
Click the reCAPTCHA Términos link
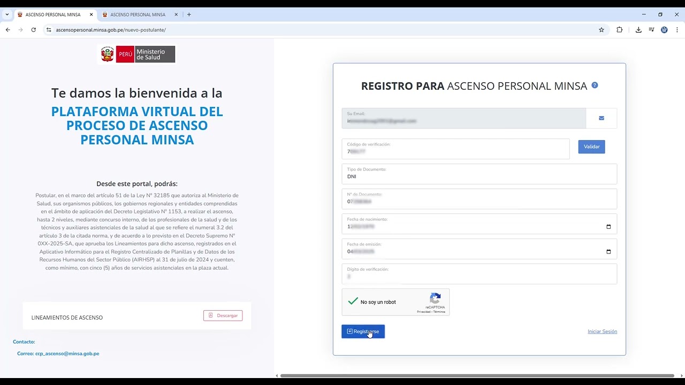pos(439,312)
